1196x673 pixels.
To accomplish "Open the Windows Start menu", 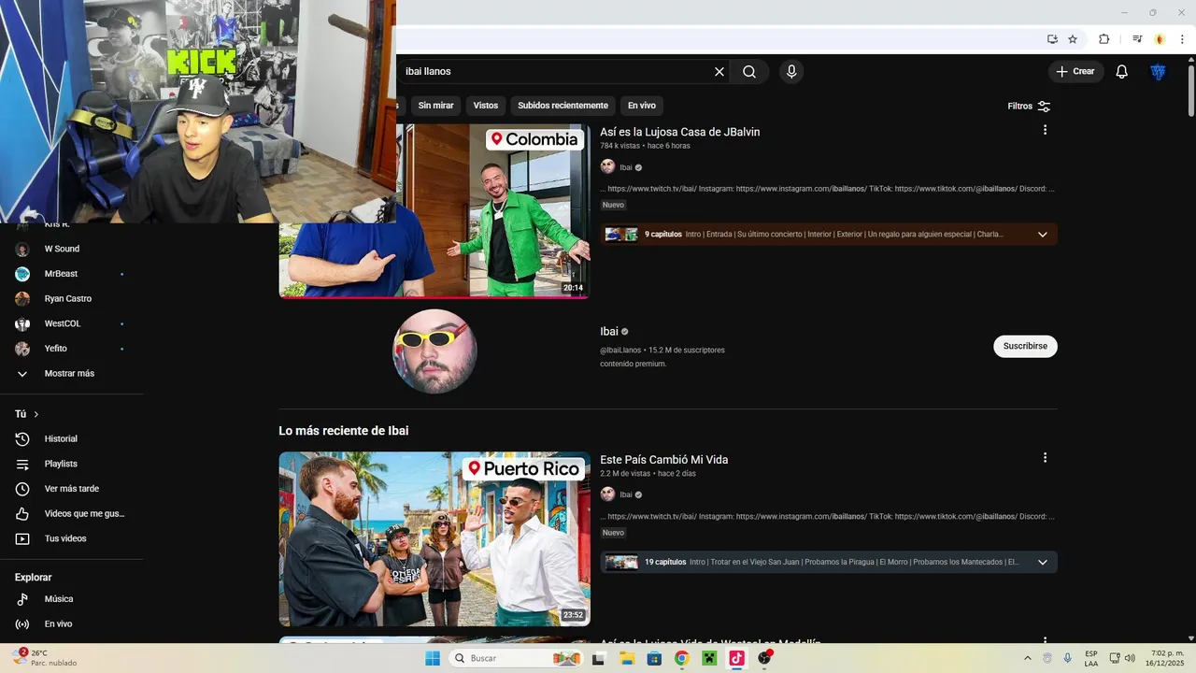I will click(433, 658).
